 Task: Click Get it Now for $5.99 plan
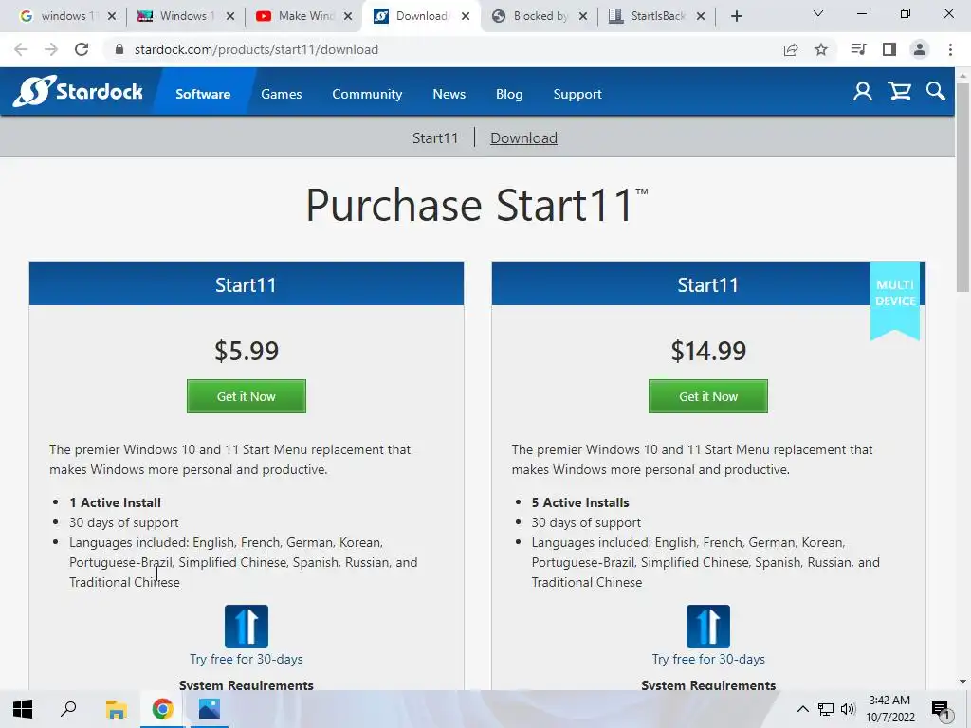[x=247, y=396]
